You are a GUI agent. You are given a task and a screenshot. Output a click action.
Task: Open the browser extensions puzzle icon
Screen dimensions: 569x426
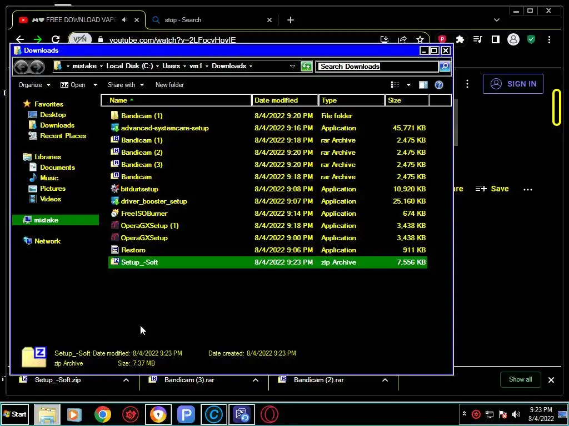click(x=460, y=39)
